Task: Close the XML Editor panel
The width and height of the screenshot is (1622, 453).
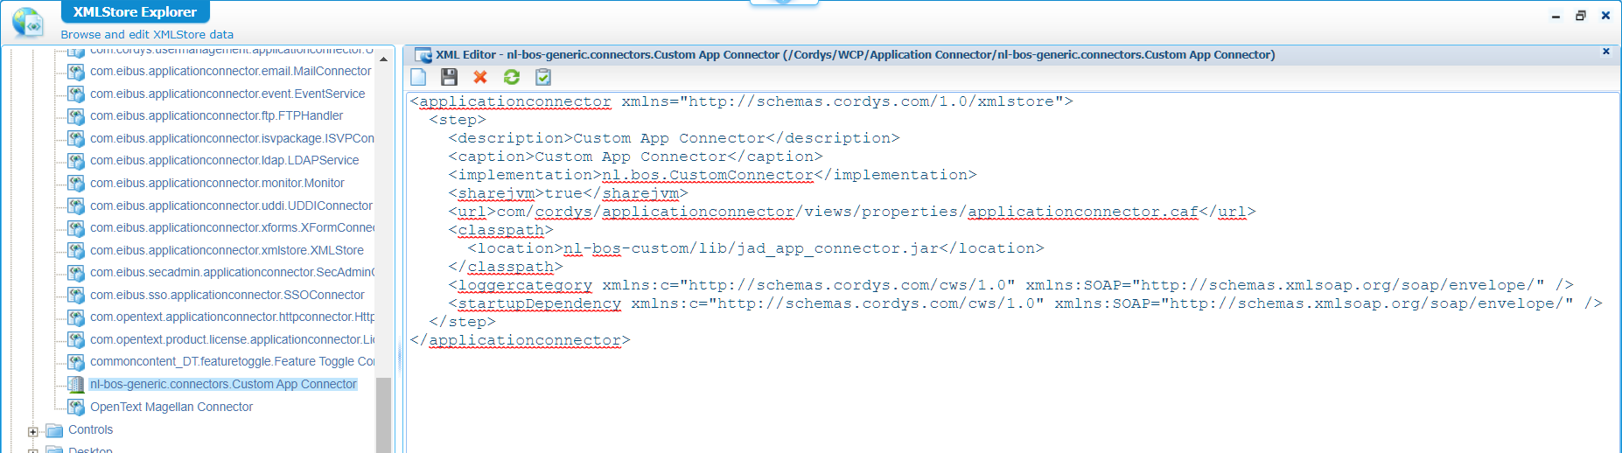Action: tap(1606, 52)
